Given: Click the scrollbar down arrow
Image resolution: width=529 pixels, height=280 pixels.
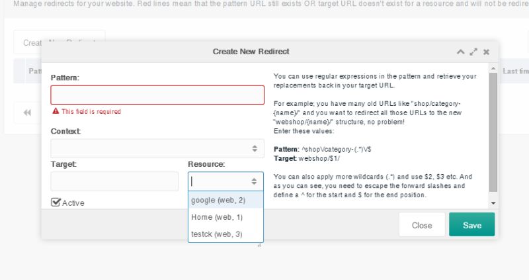Looking at the screenshot, I should (493, 203).
